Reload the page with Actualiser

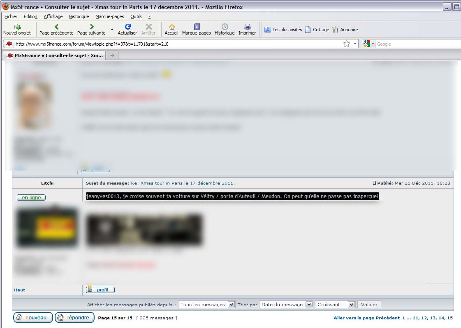(x=127, y=30)
